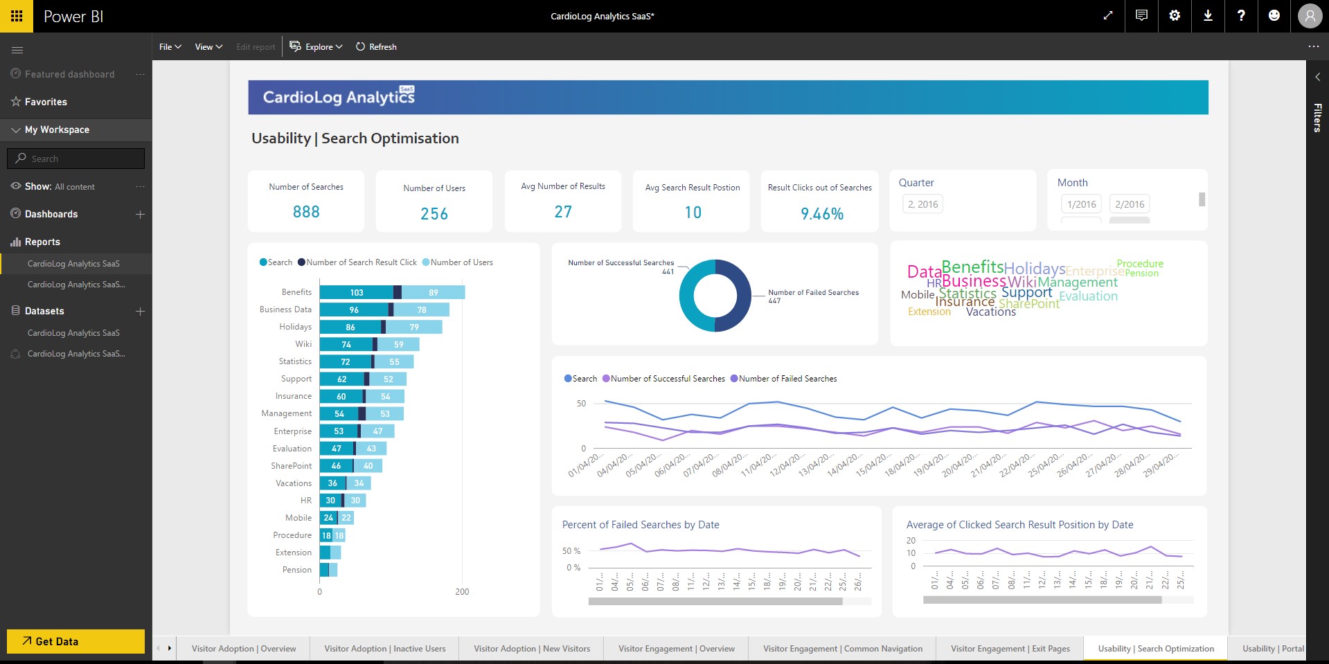Click the download arrow icon
Viewport: 1329px width, 664px height.
pyautogui.click(x=1208, y=15)
